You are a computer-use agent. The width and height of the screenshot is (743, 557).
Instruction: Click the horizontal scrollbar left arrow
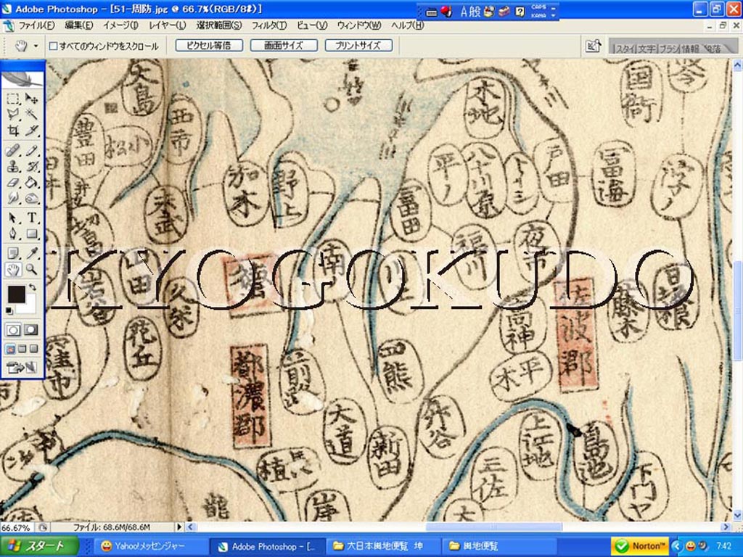191,527
